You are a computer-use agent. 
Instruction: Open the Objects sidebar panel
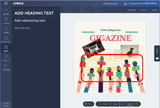[6, 58]
